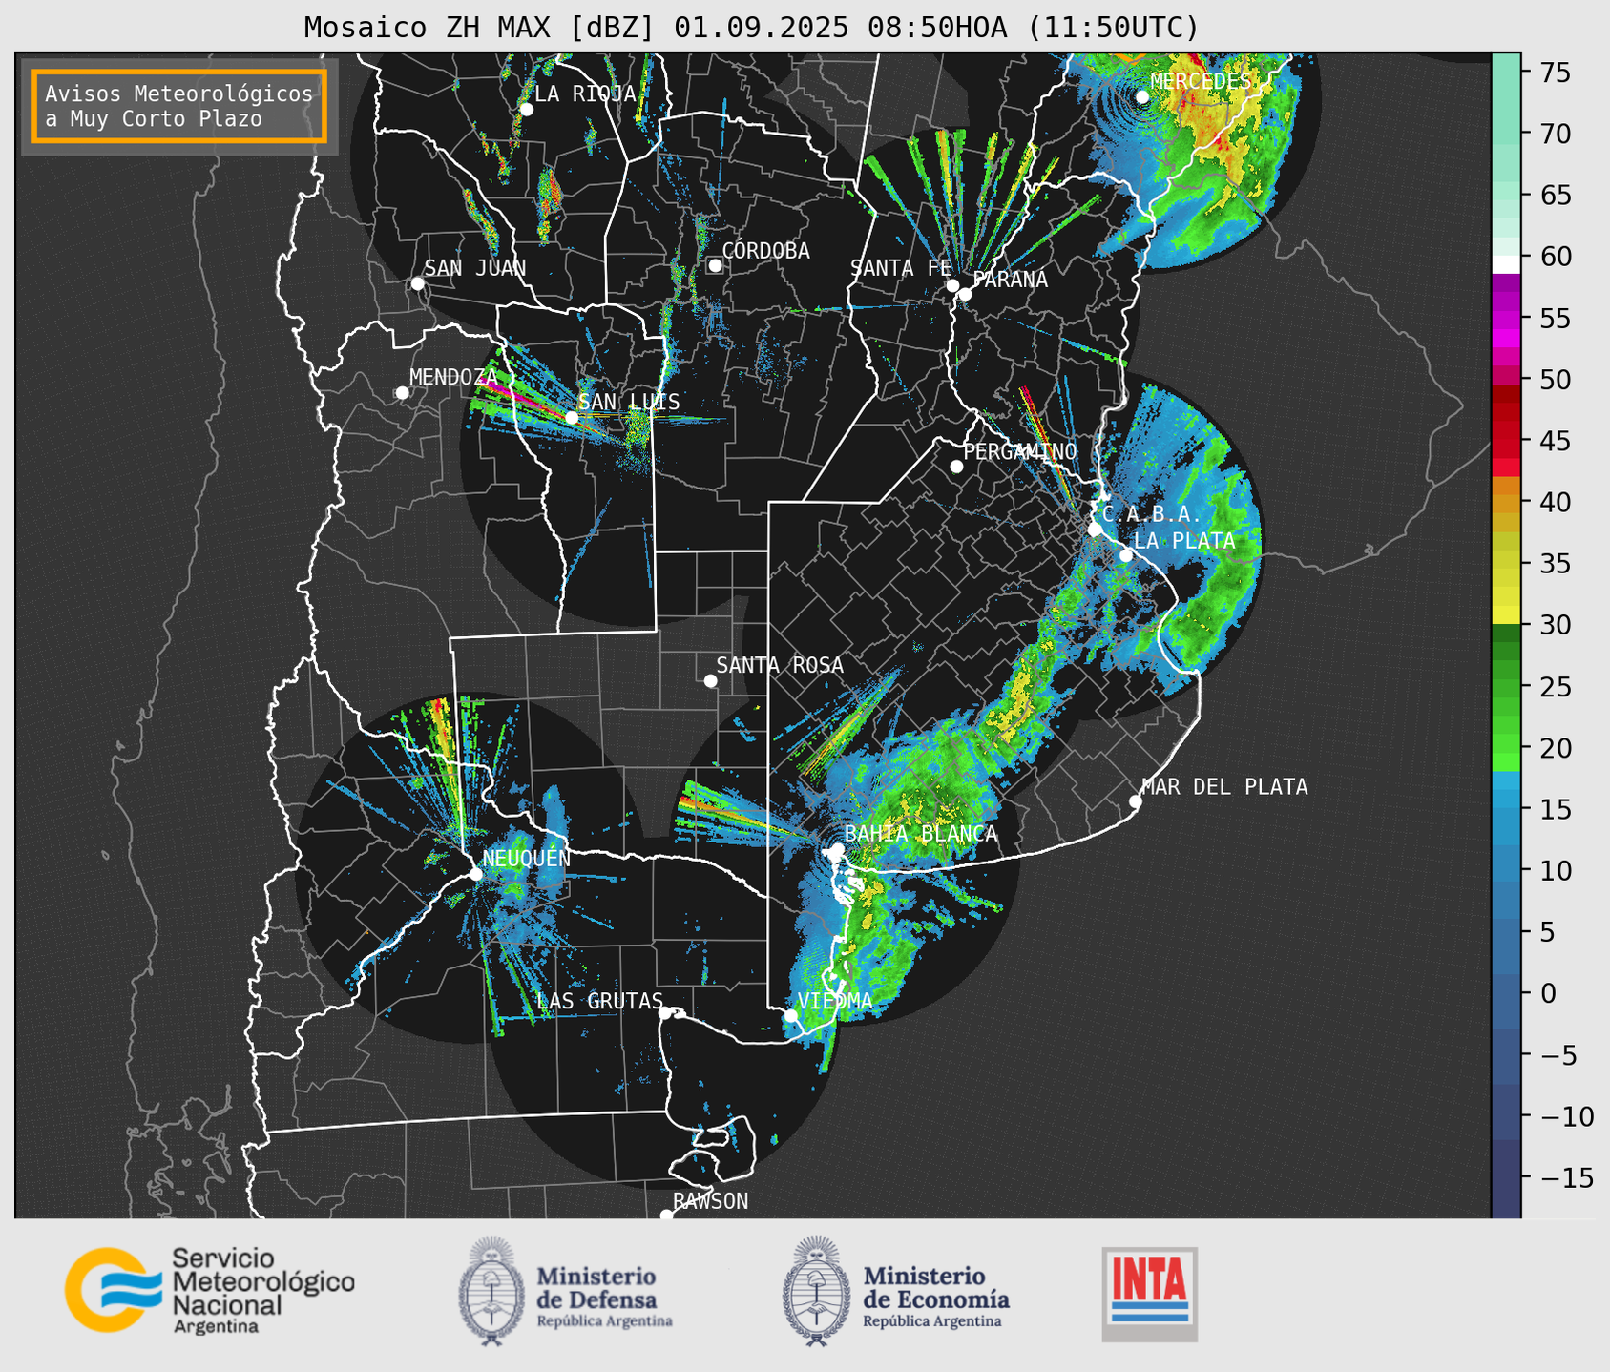This screenshot has height=1372, width=1610.
Task: Select the San Juan city marker
Action: pyautogui.click(x=417, y=283)
